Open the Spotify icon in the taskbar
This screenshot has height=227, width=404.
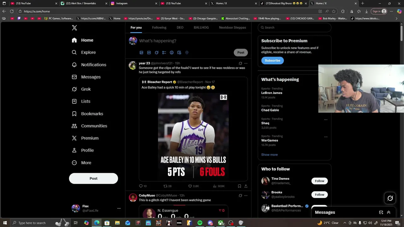(200, 223)
